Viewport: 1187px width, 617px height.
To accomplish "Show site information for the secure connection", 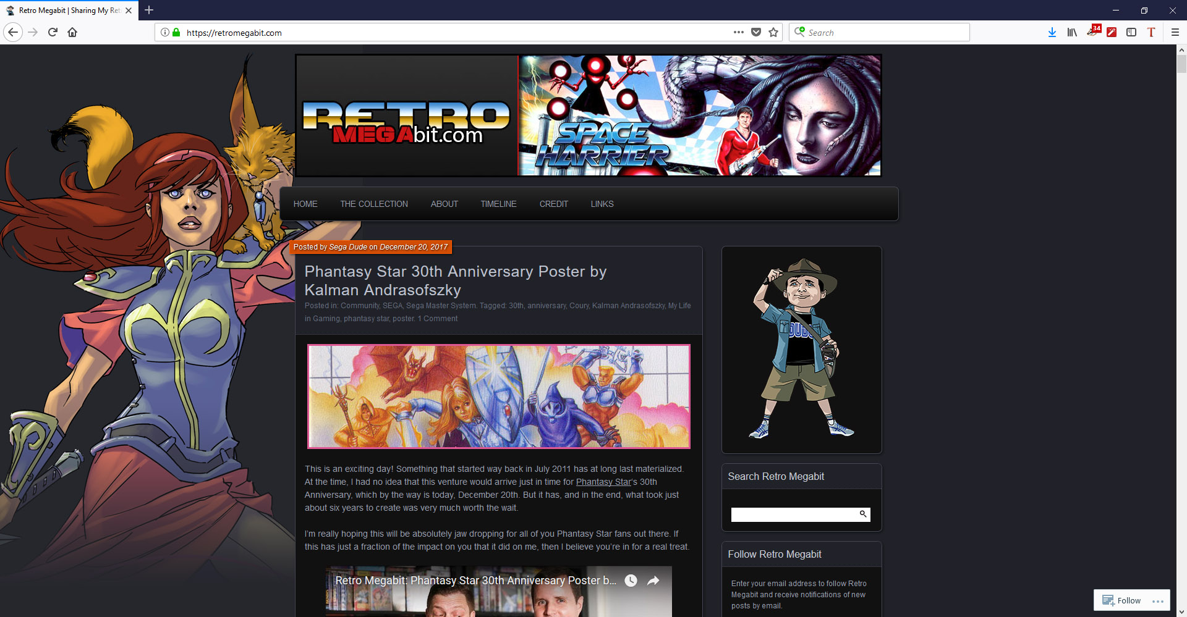I will pos(165,32).
